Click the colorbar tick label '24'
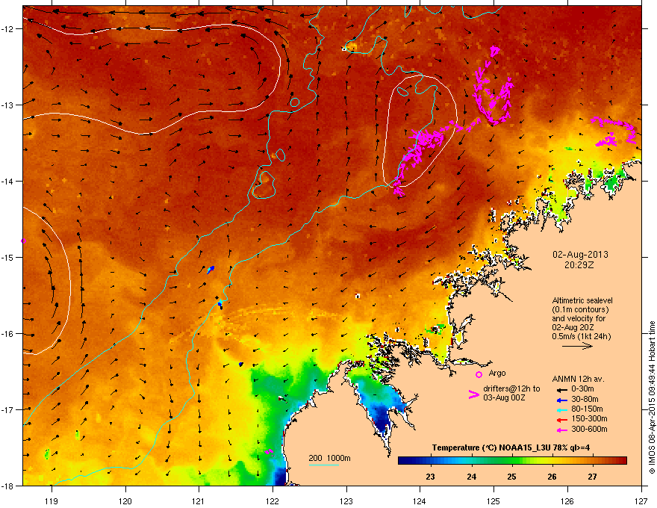This screenshot has height=508, width=657. click(x=471, y=477)
